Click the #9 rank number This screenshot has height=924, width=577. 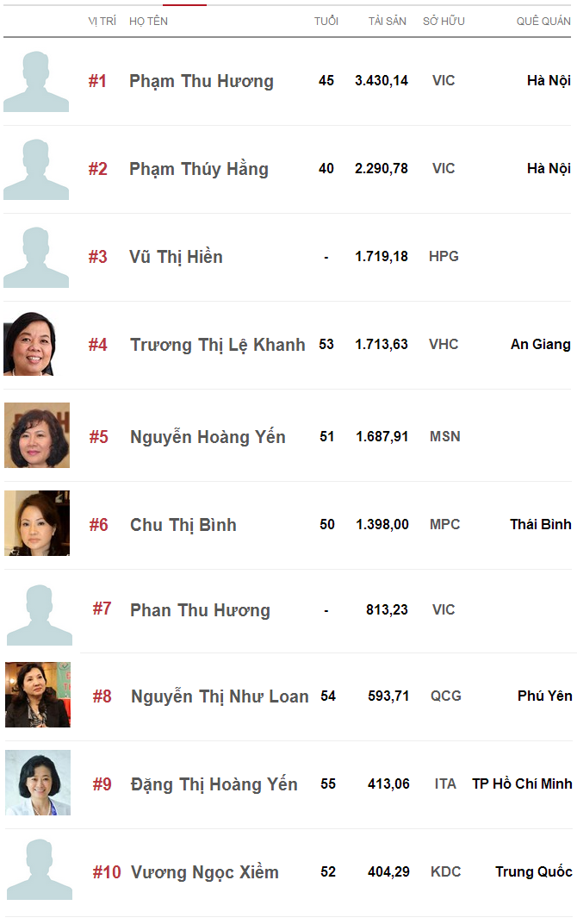click(x=102, y=784)
